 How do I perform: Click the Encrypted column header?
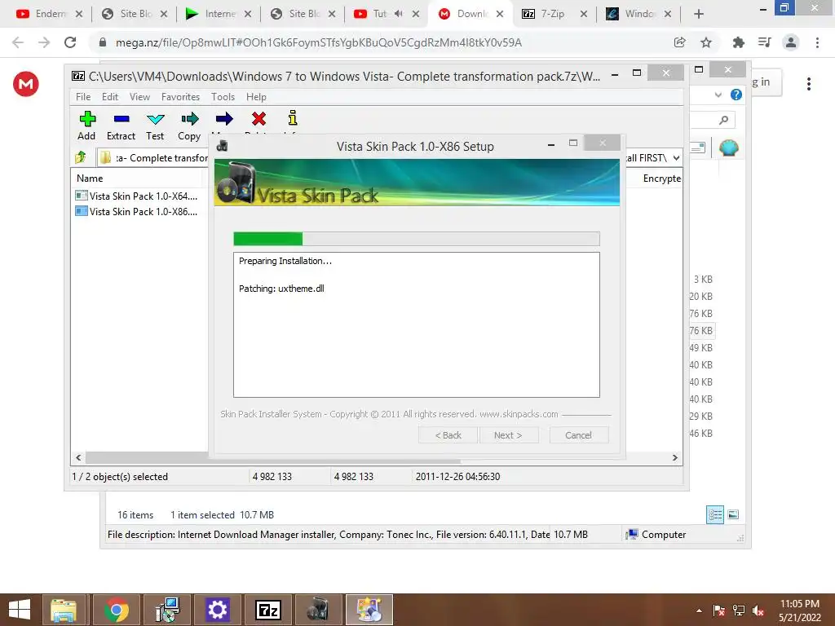click(x=662, y=179)
